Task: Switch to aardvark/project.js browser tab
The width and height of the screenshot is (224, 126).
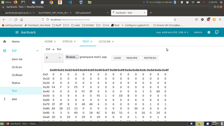Action: pyautogui.click(x=18, y=13)
